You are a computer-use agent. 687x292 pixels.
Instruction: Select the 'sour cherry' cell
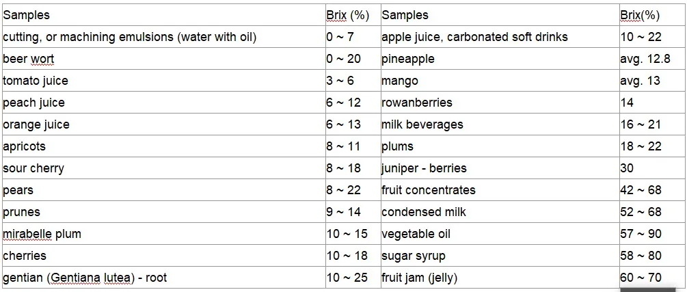(x=33, y=168)
